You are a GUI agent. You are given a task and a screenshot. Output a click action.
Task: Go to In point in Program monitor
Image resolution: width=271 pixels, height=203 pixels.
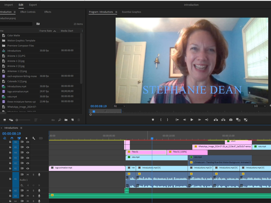pyautogui.click(x=177, y=120)
